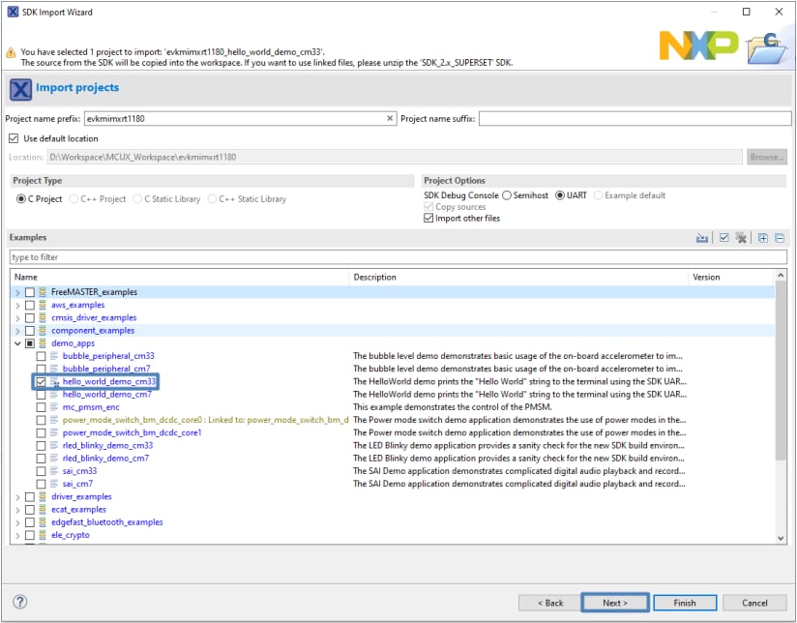Click the help question mark icon
Image resolution: width=797 pixels, height=623 pixels.
tap(20, 602)
